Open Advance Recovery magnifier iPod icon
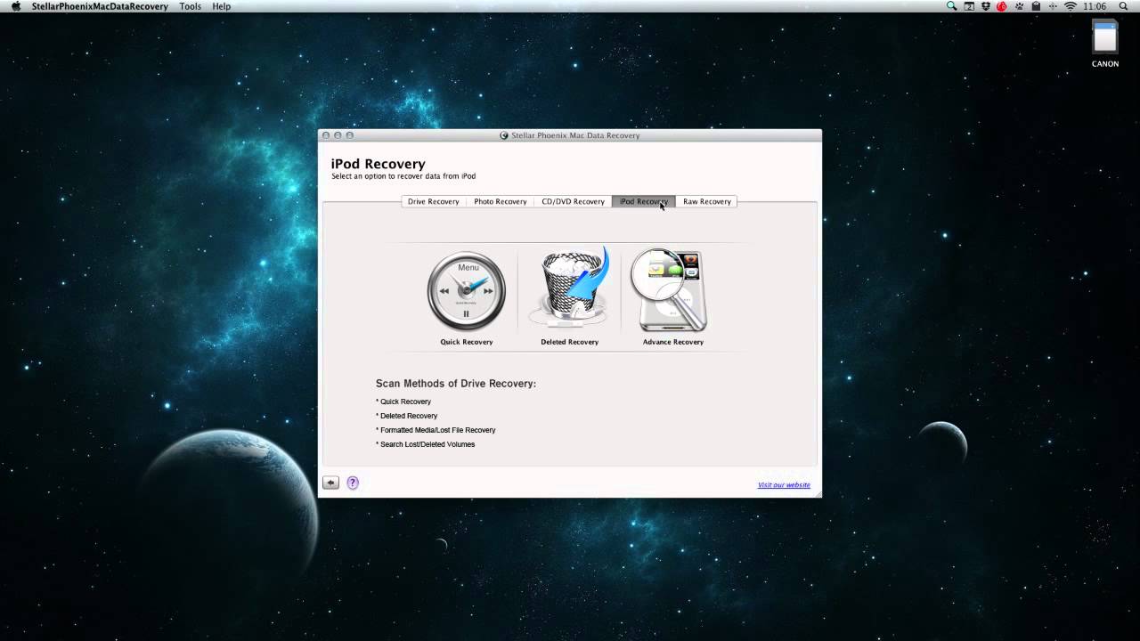Screen dimensions: 1140x641 (671, 290)
